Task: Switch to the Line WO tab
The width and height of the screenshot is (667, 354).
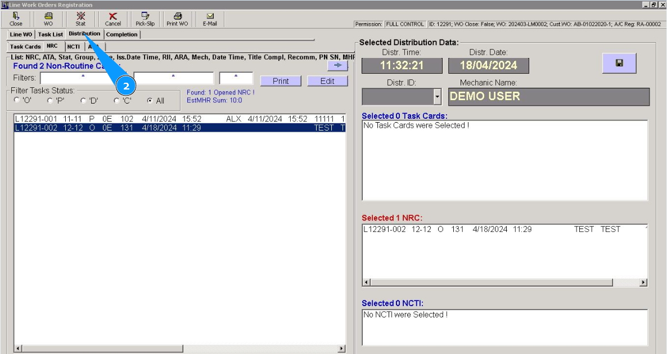Action: (21, 34)
